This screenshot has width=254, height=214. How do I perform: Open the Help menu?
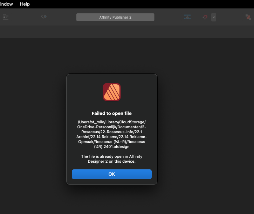25,4
